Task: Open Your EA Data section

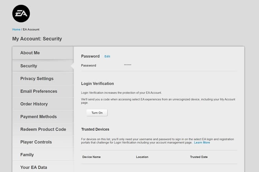Action: [33, 168]
